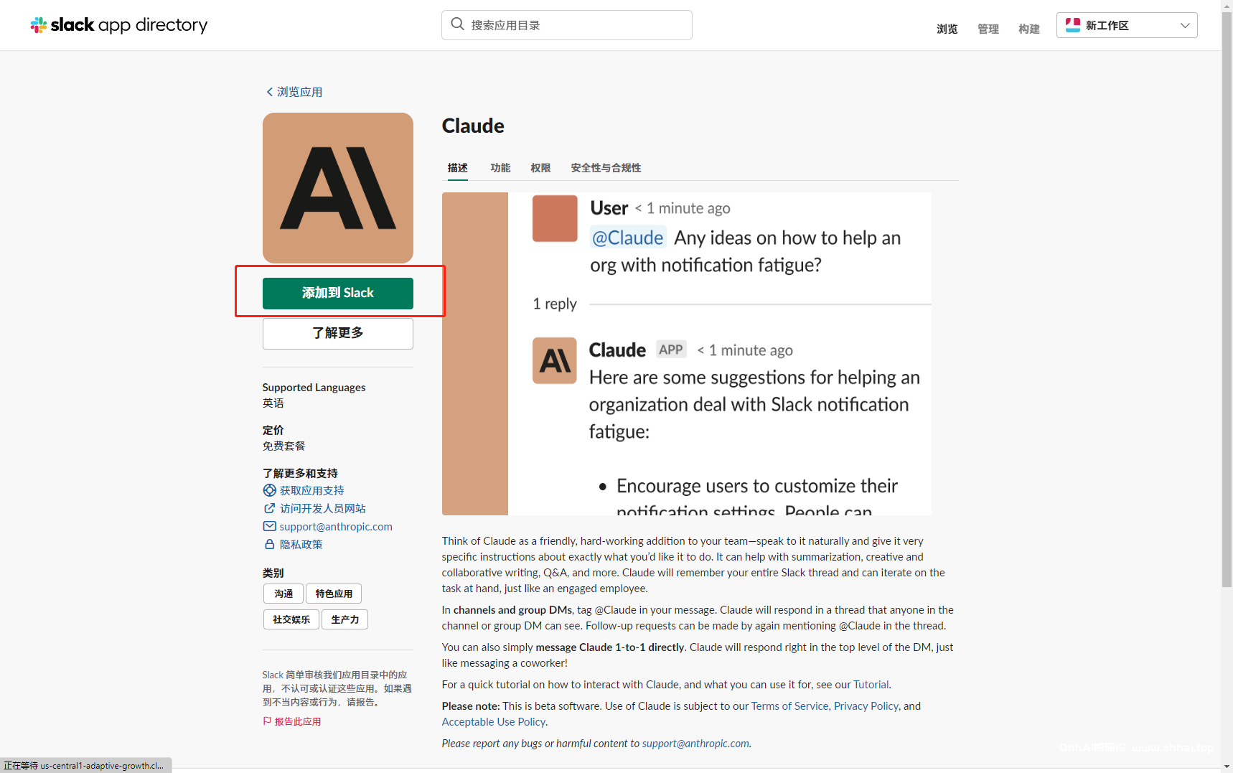Image resolution: width=1233 pixels, height=773 pixels.
Task: Click the large Claude app logo
Action: tap(338, 188)
